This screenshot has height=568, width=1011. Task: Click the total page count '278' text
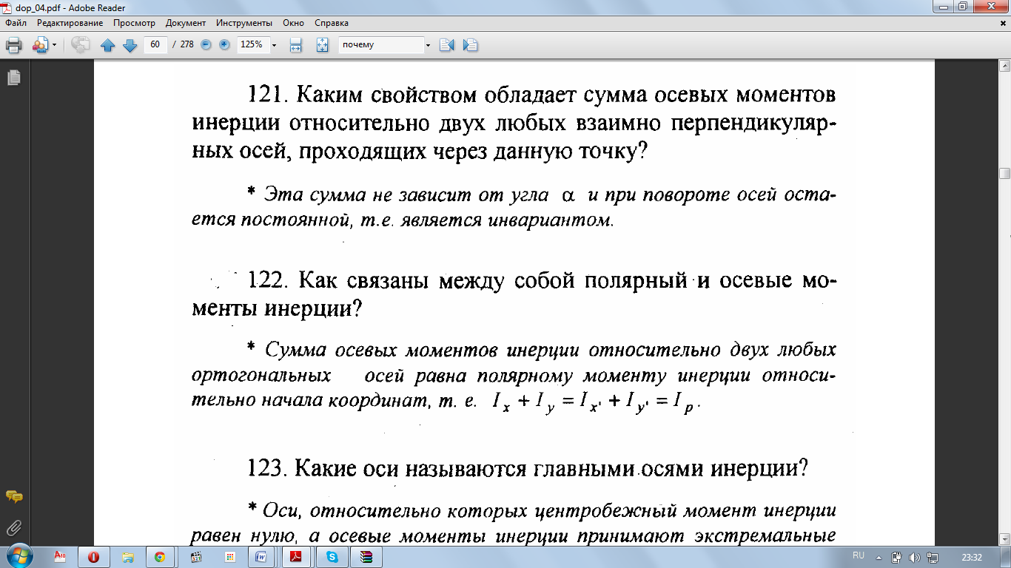pyautogui.click(x=186, y=44)
